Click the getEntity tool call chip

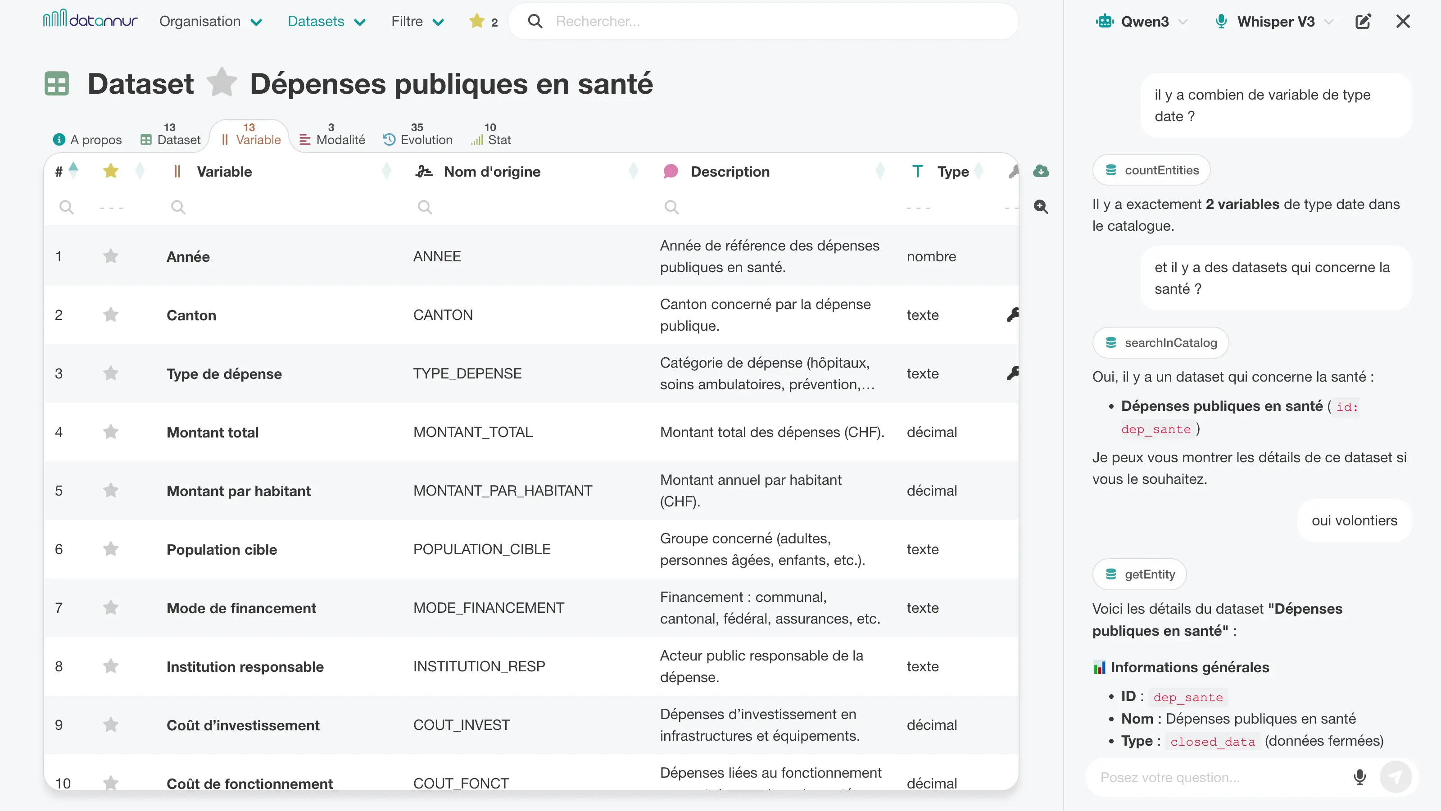point(1139,574)
